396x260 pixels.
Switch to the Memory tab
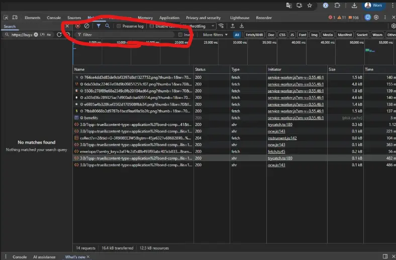(x=145, y=18)
